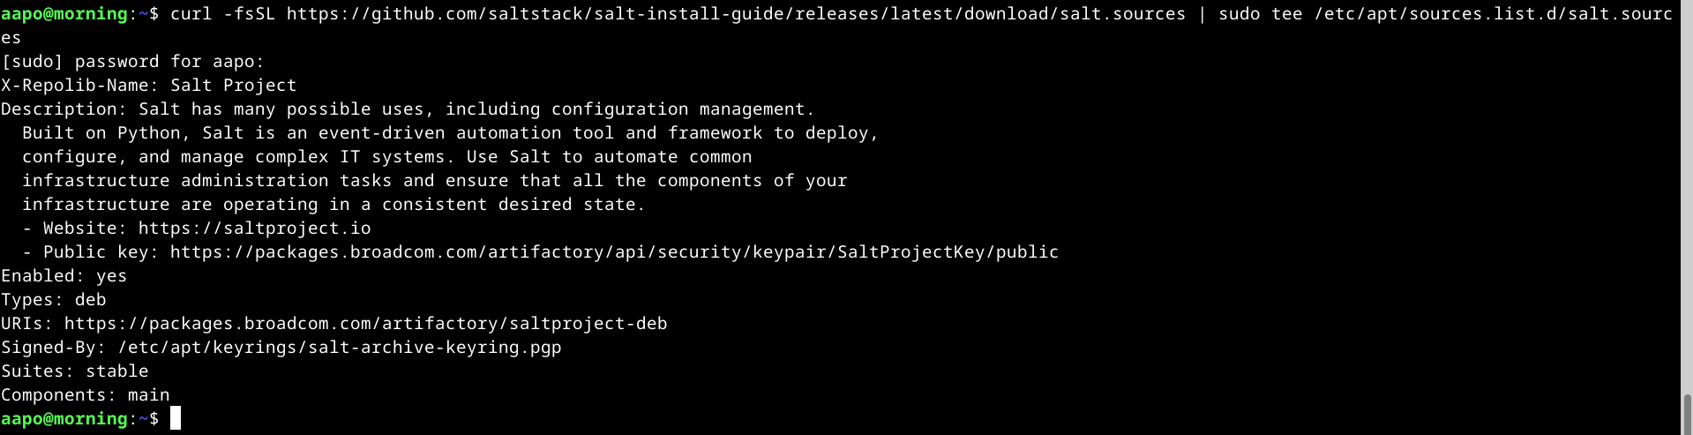Click the bottom aapo@morning prompt text
Image resolution: width=1693 pixels, height=435 pixels.
pos(64,419)
